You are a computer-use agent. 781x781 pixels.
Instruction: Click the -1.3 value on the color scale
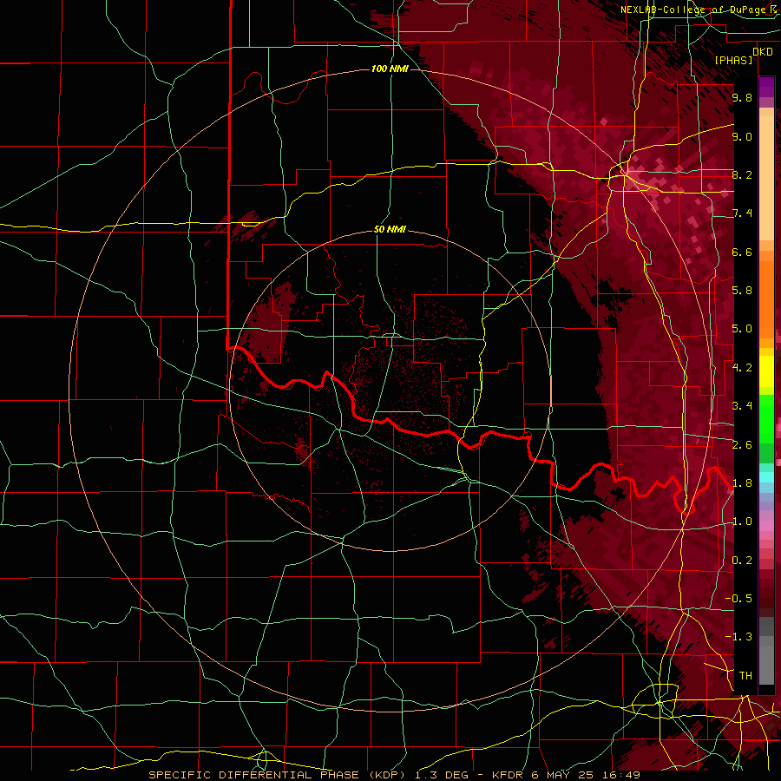(738, 637)
